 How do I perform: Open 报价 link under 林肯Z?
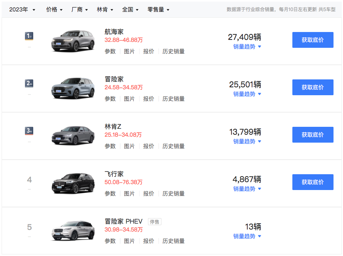(149, 146)
